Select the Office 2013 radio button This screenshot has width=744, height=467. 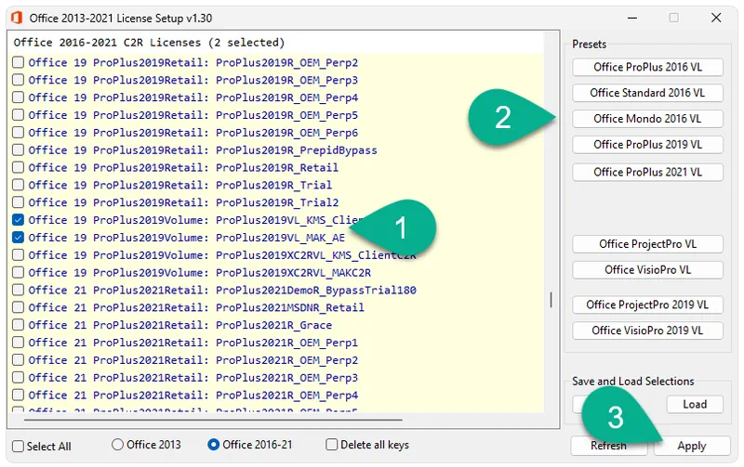pyautogui.click(x=118, y=445)
